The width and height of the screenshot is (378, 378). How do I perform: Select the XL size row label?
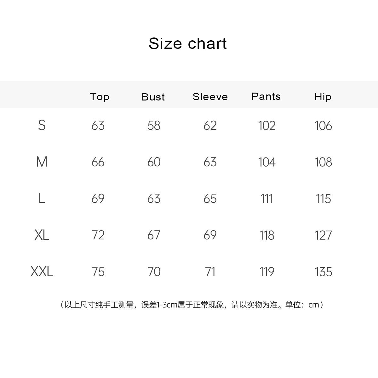[x=42, y=235]
